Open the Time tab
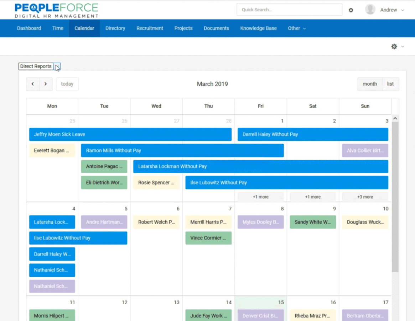 58,28
